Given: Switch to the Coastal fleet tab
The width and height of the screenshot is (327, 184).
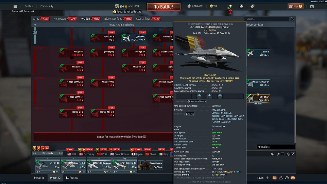Looking at the screenshot, I should pyautogui.click(x=143, y=19).
